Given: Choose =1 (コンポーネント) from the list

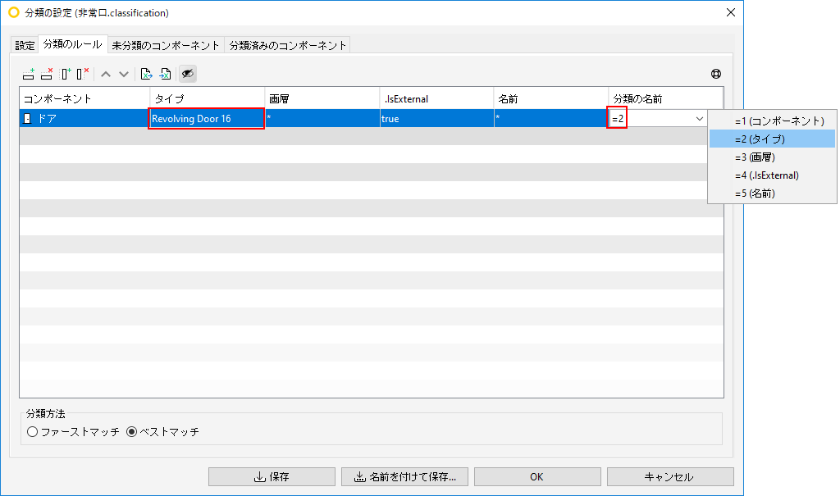Looking at the screenshot, I should coord(772,121).
